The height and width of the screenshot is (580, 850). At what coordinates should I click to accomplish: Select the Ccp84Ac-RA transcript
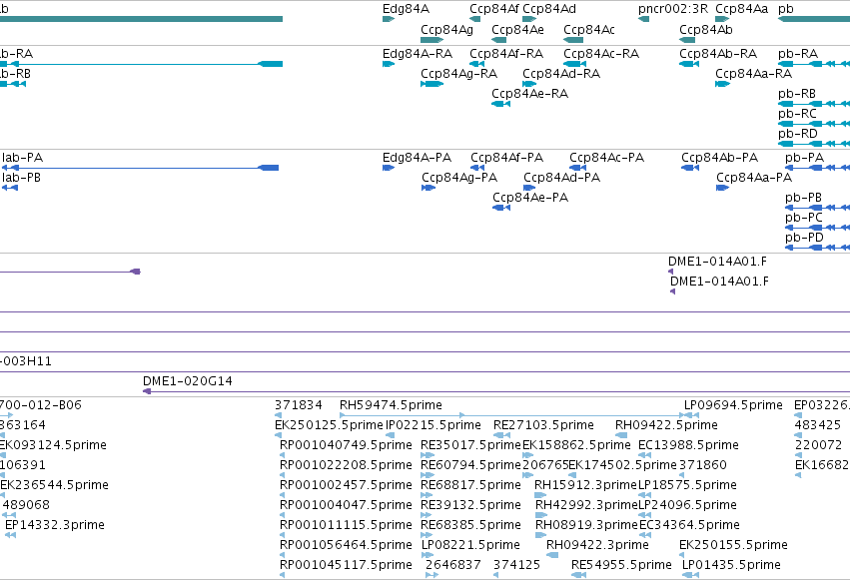point(574,64)
